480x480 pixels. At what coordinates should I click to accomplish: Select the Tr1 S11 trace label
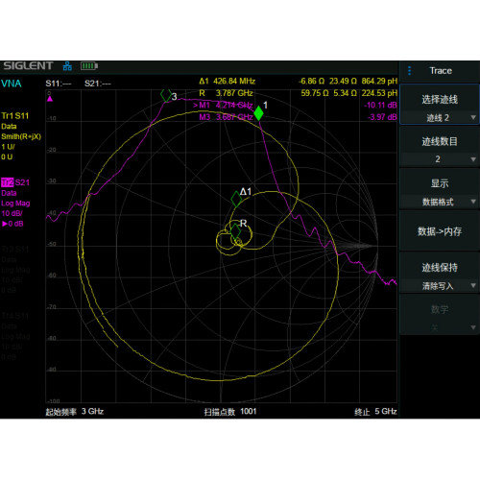pos(15,116)
